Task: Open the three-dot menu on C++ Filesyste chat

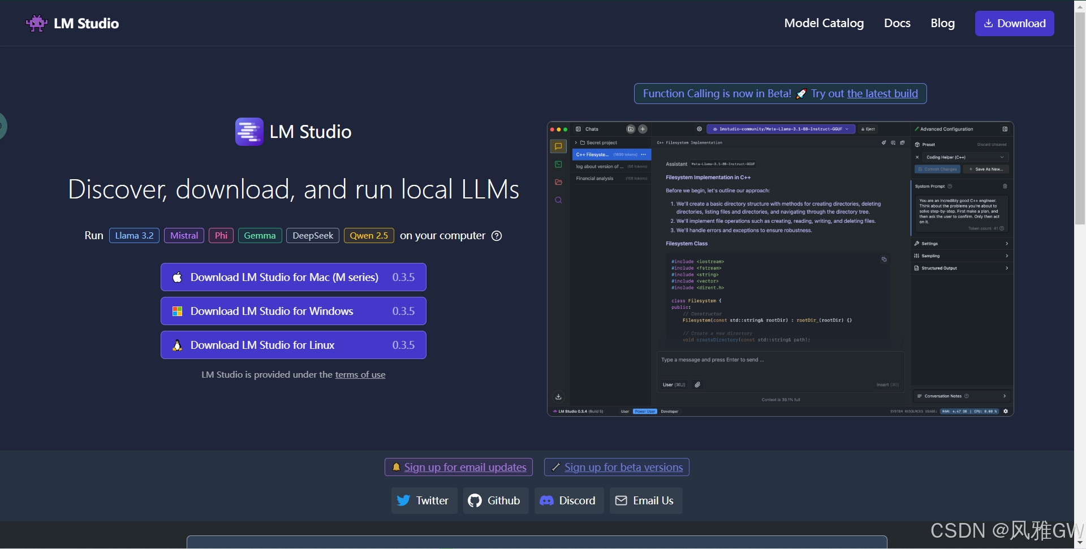Action: 643,154
